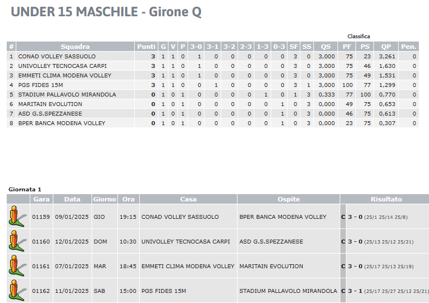The width and height of the screenshot is (429, 303).
Task: Open location map icon for match 01160
Action: 17,241
